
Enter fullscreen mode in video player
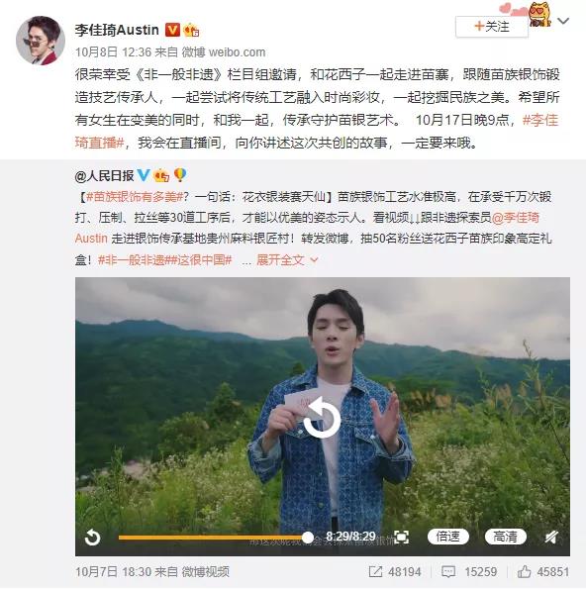[x=401, y=537]
